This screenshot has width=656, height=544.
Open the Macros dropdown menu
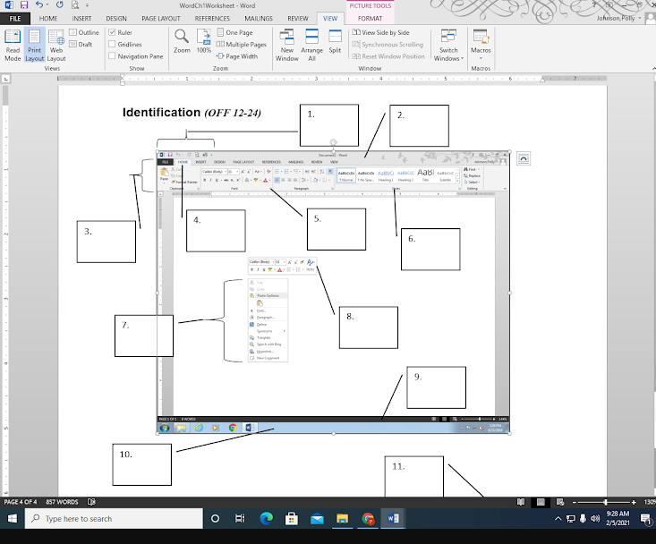[481, 46]
